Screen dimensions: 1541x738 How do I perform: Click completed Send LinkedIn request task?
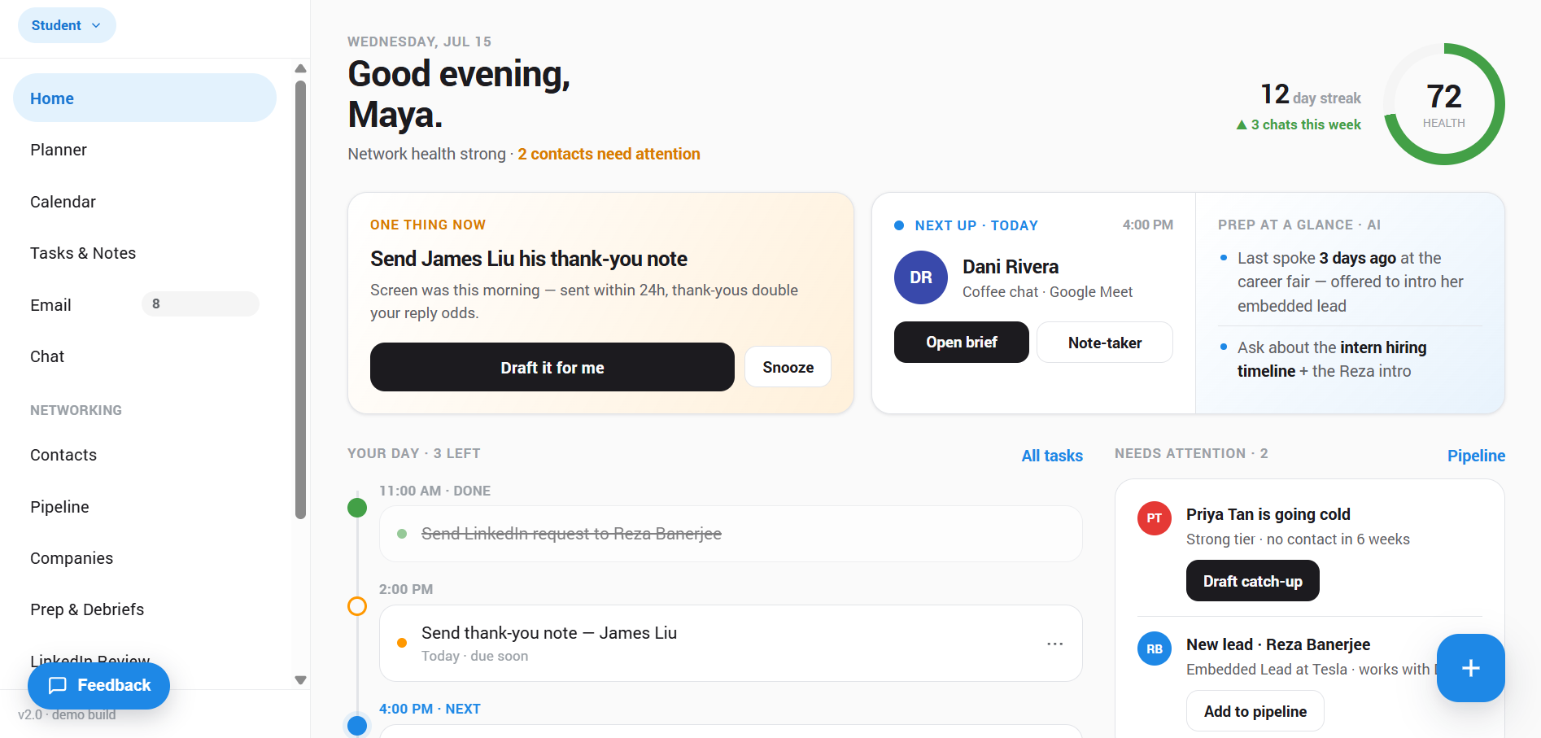click(x=731, y=534)
